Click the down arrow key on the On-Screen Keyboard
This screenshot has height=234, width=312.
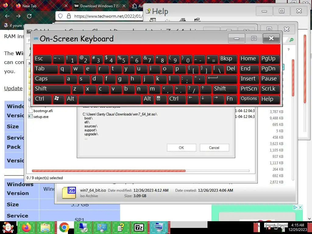pos(206,99)
